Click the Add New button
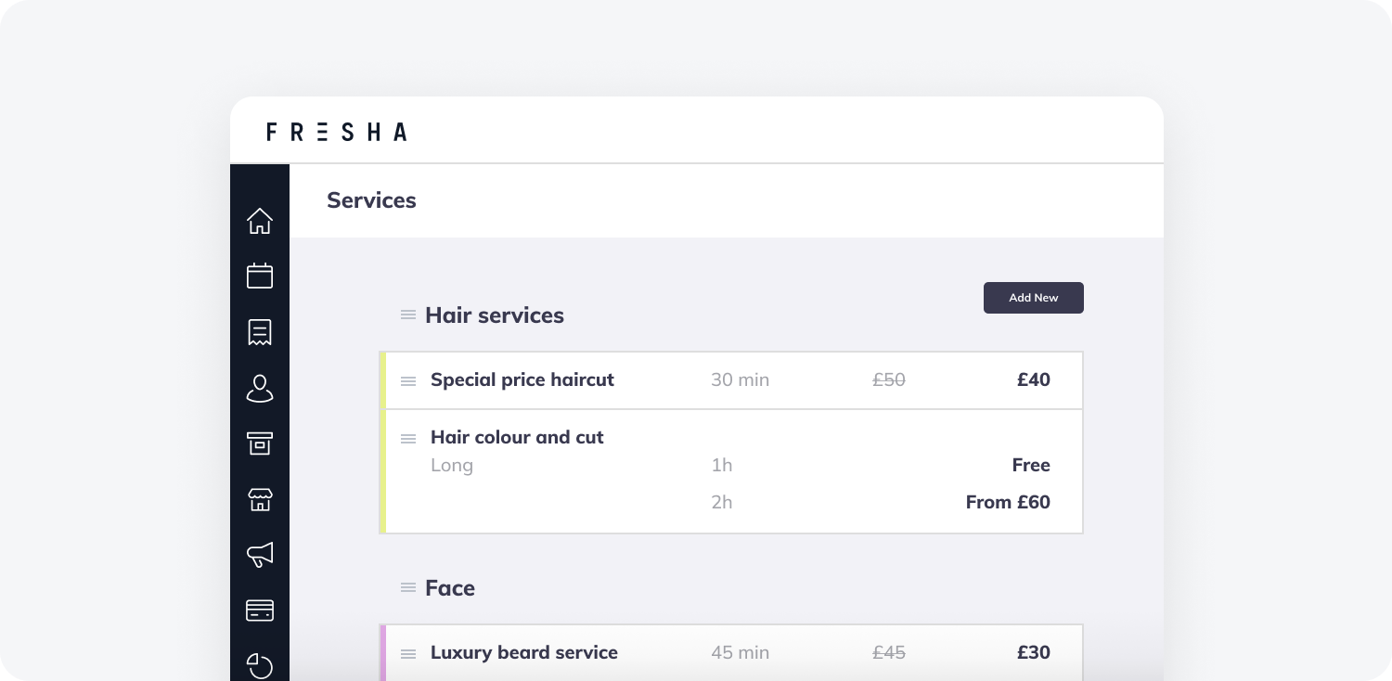The image size is (1392, 681). pos(1034,298)
